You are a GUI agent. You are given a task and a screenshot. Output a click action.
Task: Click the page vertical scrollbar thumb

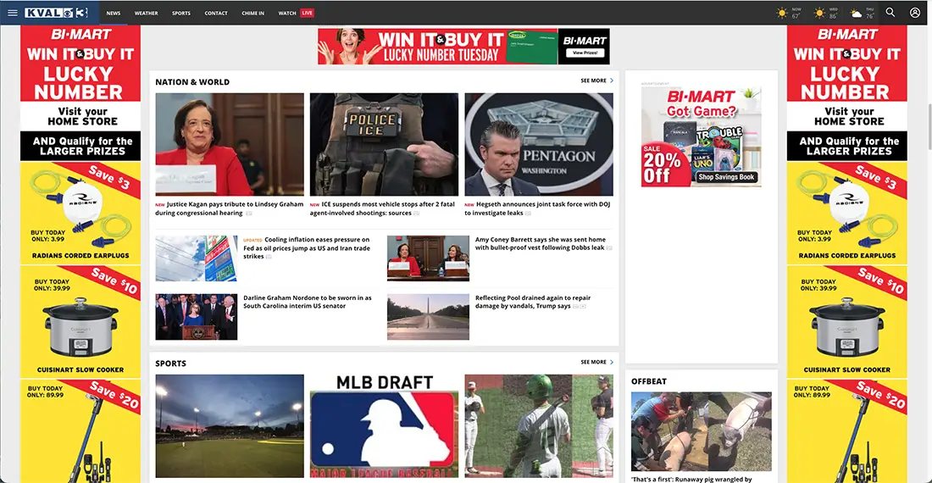click(929, 126)
